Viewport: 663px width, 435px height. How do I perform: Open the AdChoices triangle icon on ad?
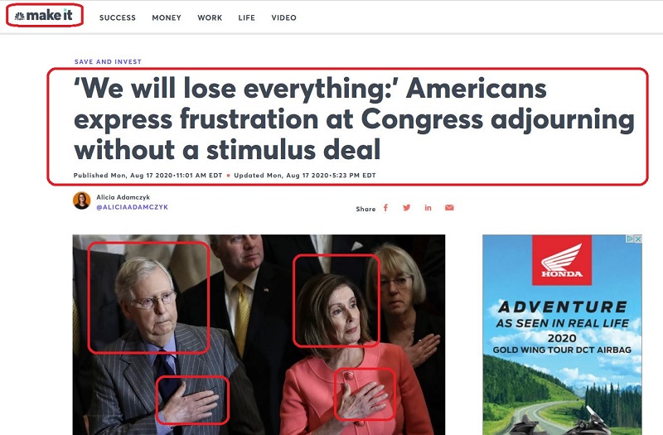point(631,239)
